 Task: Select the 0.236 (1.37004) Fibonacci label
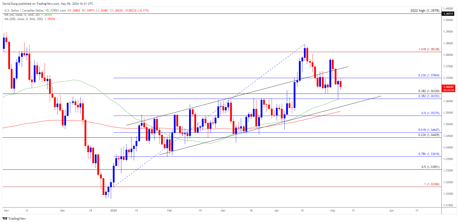coord(429,75)
